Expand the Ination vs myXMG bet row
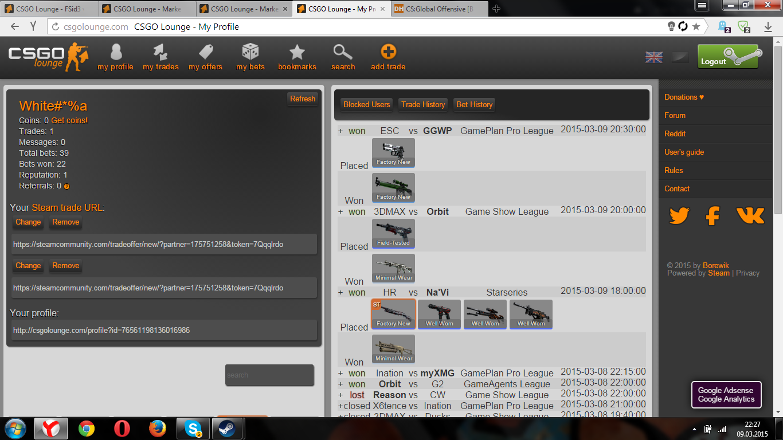Viewport: 783px width, 440px height. (x=340, y=374)
